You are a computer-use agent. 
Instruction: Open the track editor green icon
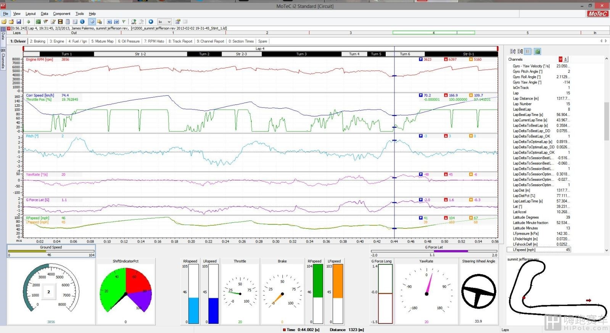coord(38,22)
